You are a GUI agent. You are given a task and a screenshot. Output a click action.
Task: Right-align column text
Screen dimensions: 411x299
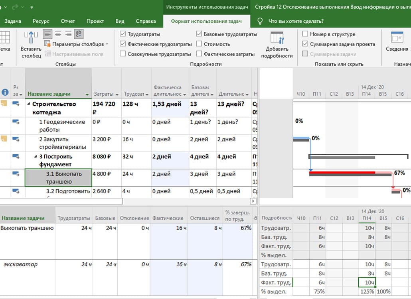pyautogui.click(x=68, y=34)
